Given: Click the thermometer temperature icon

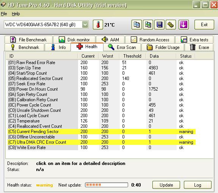Looking at the screenshot, I should [98, 25].
